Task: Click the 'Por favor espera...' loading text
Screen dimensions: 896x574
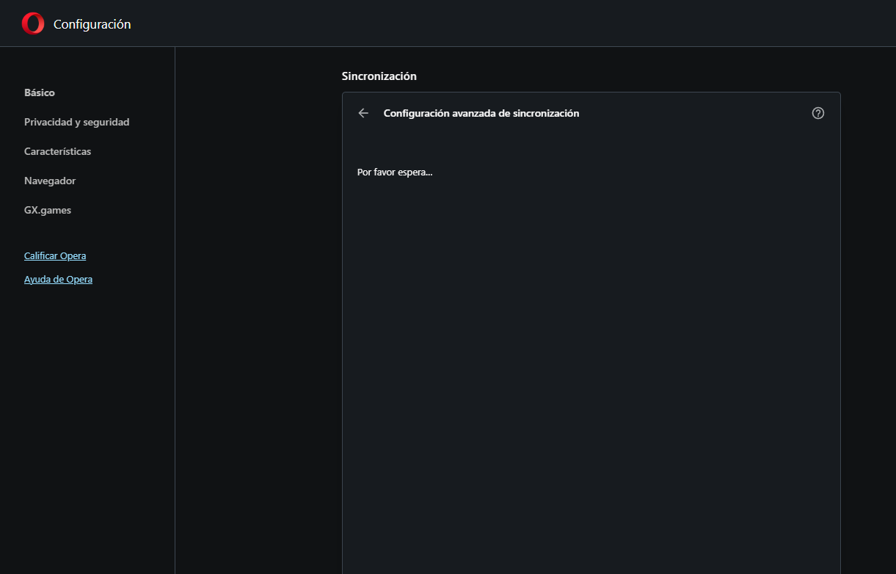Action: tap(395, 172)
